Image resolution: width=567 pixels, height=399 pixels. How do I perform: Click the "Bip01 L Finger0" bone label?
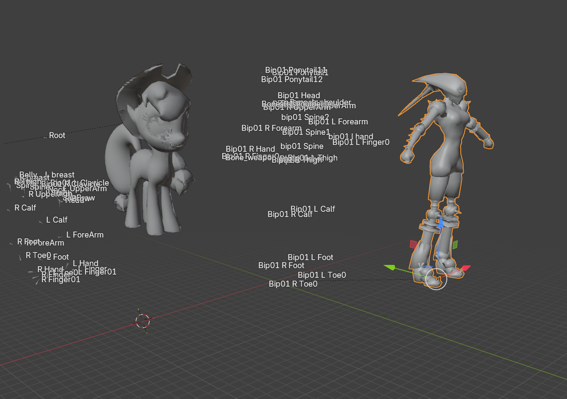click(x=361, y=142)
